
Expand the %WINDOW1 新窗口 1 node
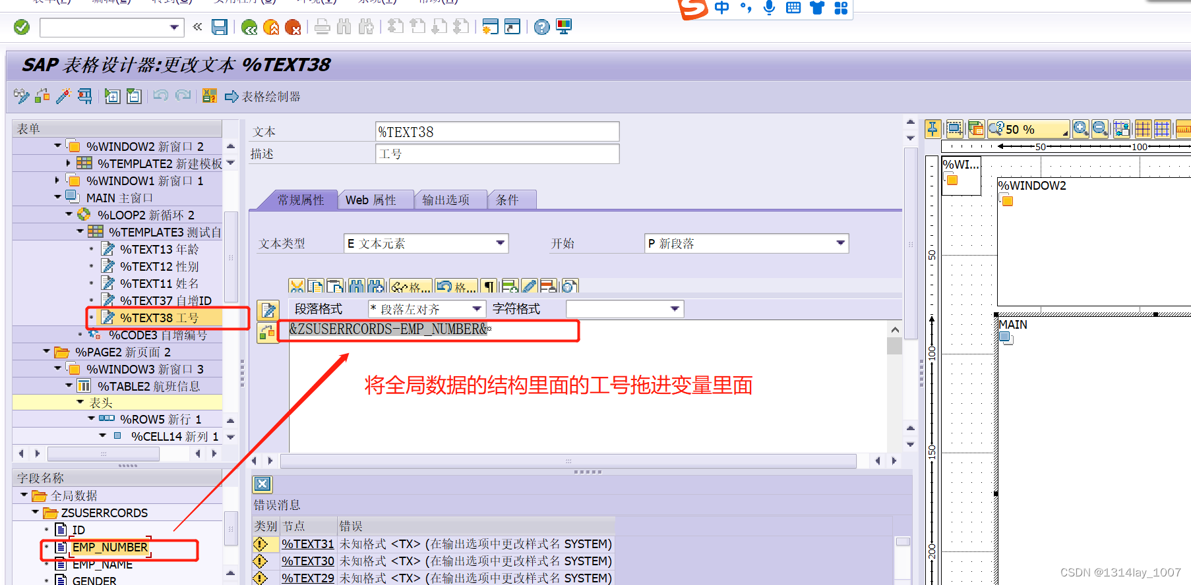tap(57, 180)
